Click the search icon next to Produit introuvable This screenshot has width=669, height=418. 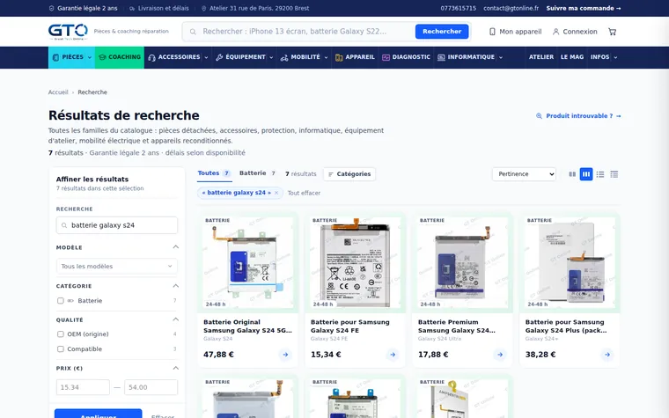tap(539, 116)
